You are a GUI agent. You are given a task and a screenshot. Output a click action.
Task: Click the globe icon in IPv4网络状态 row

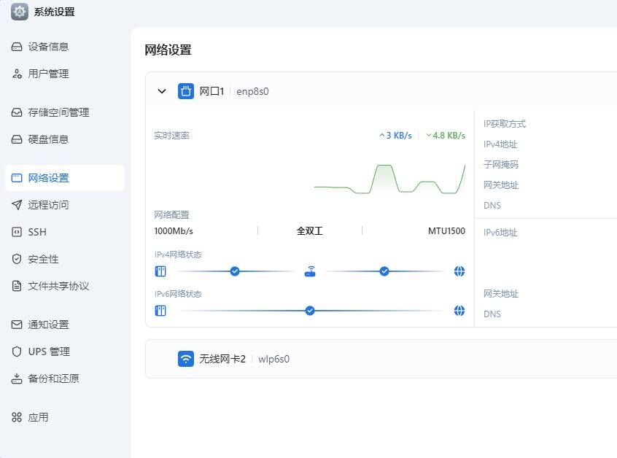coord(459,271)
